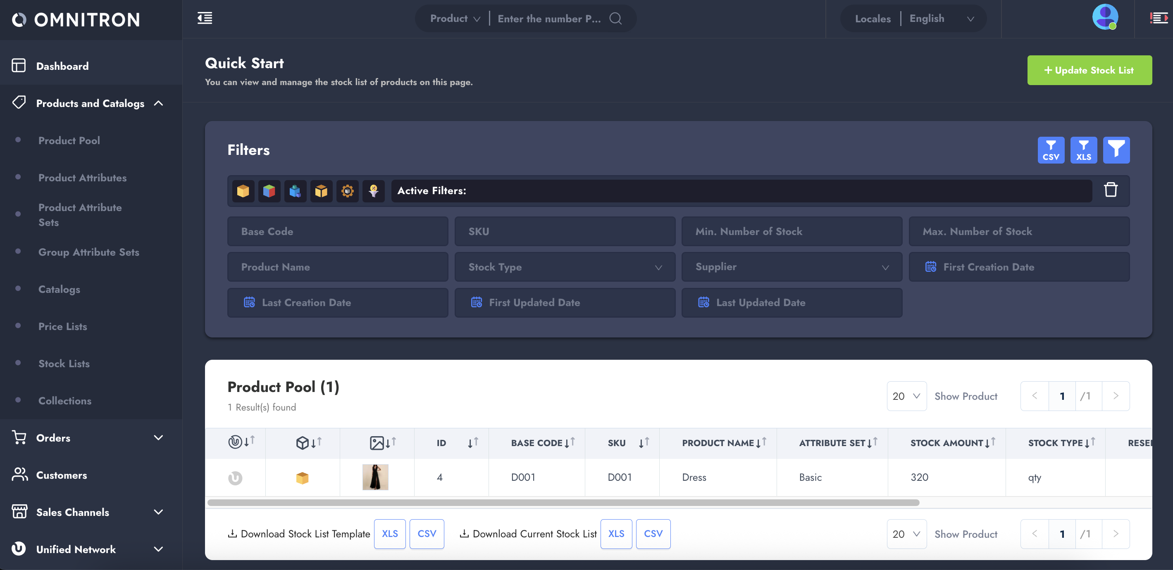
Task: Click the multicolor cube filter icon
Action: coord(269,191)
